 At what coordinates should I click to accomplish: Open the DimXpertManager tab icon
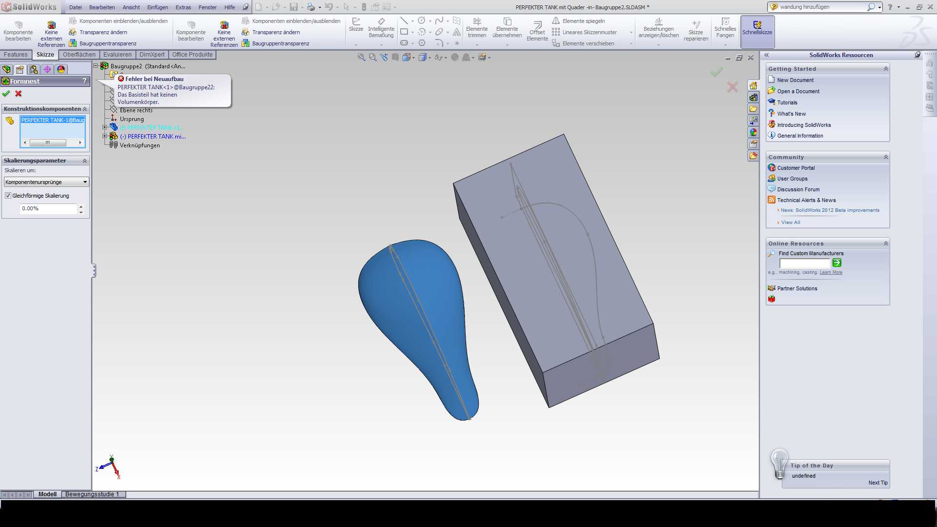pyautogui.click(x=47, y=69)
